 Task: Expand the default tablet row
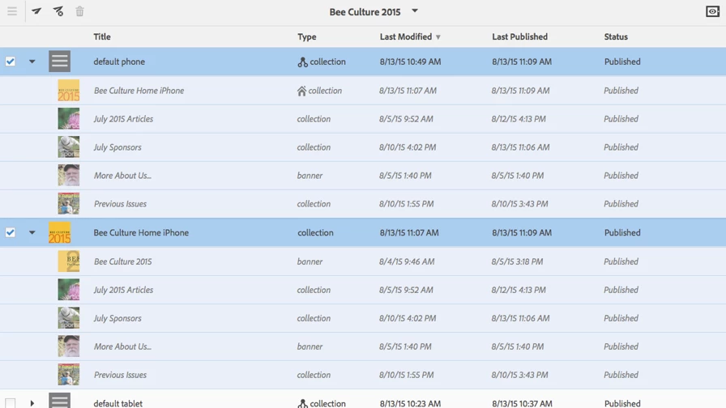(32, 403)
